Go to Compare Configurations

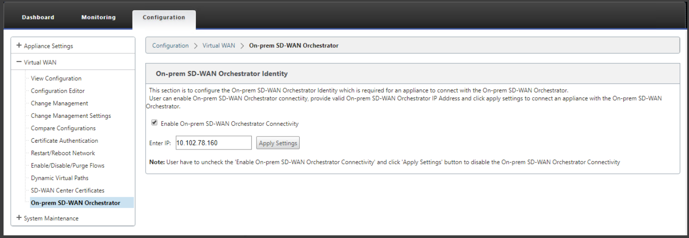coord(63,128)
